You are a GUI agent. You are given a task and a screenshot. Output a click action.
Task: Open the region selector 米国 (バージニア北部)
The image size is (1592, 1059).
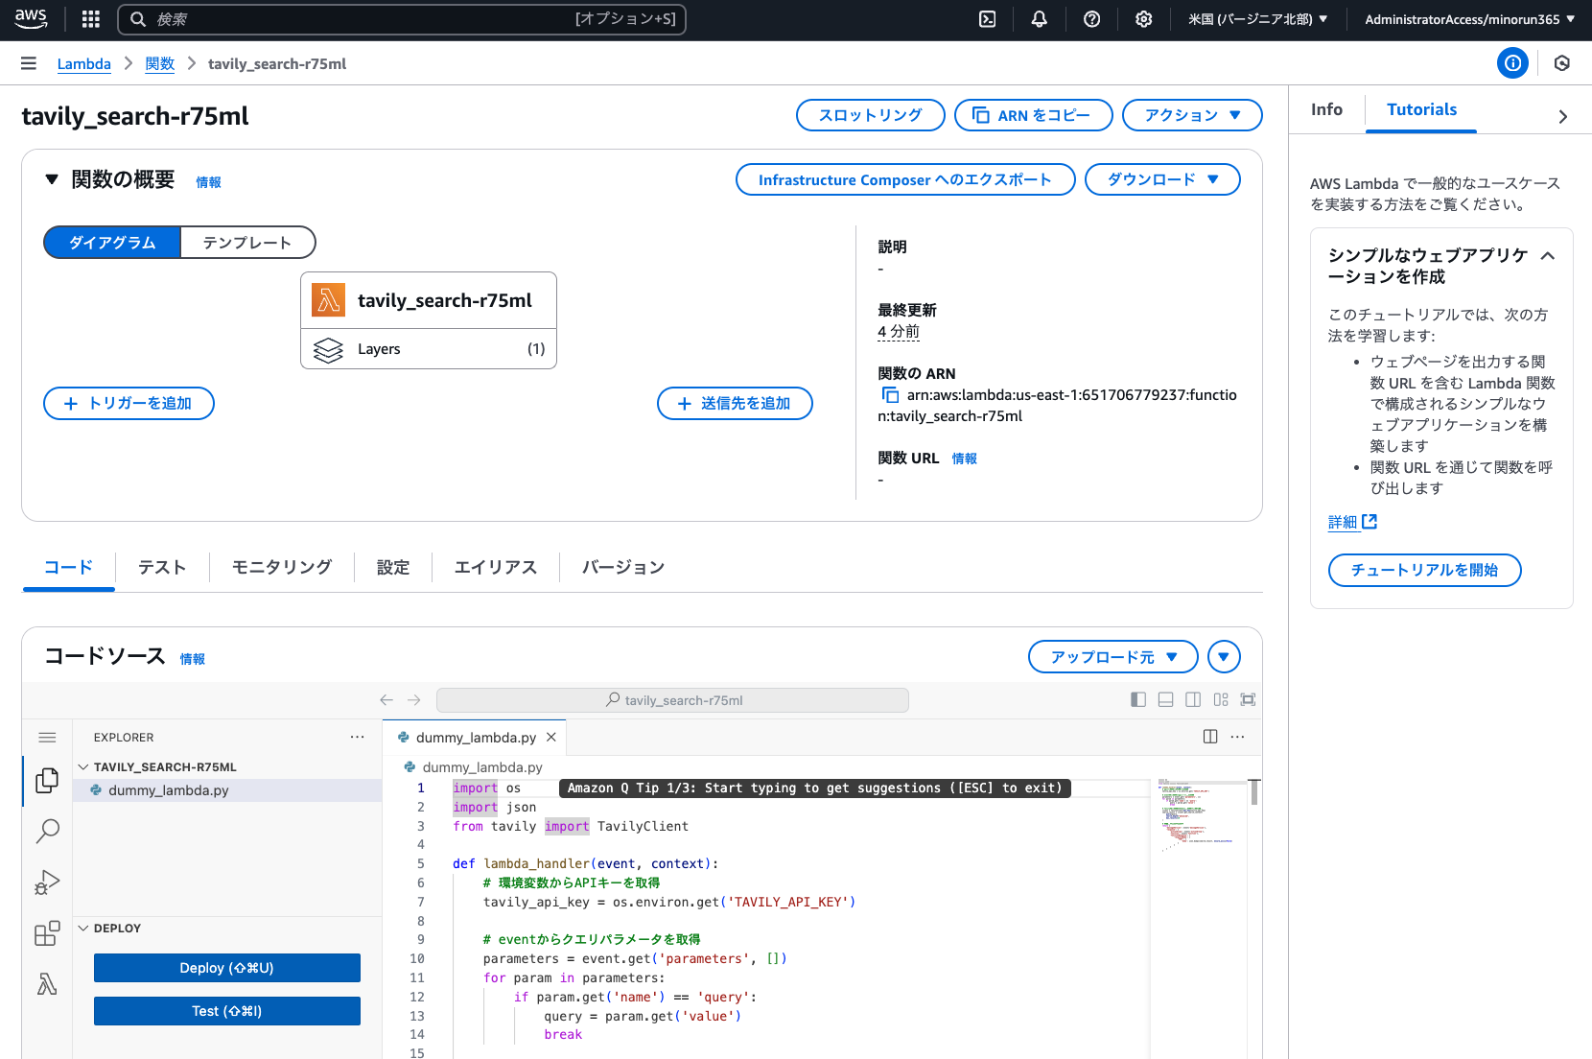pyautogui.click(x=1258, y=19)
